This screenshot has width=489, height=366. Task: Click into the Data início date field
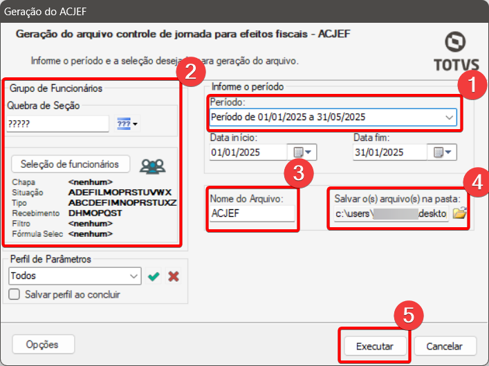pos(248,152)
